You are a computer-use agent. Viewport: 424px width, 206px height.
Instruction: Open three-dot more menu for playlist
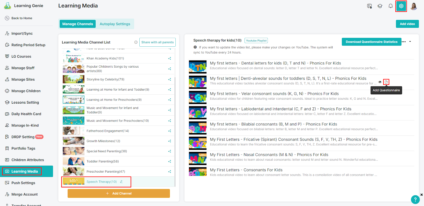tap(404, 42)
